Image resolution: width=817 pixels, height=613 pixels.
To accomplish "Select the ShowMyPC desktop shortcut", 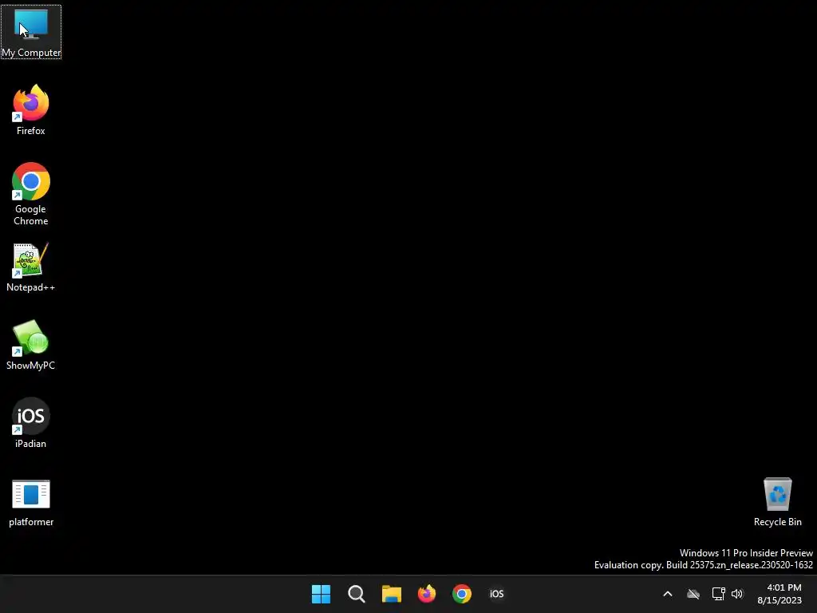I will click(x=31, y=345).
